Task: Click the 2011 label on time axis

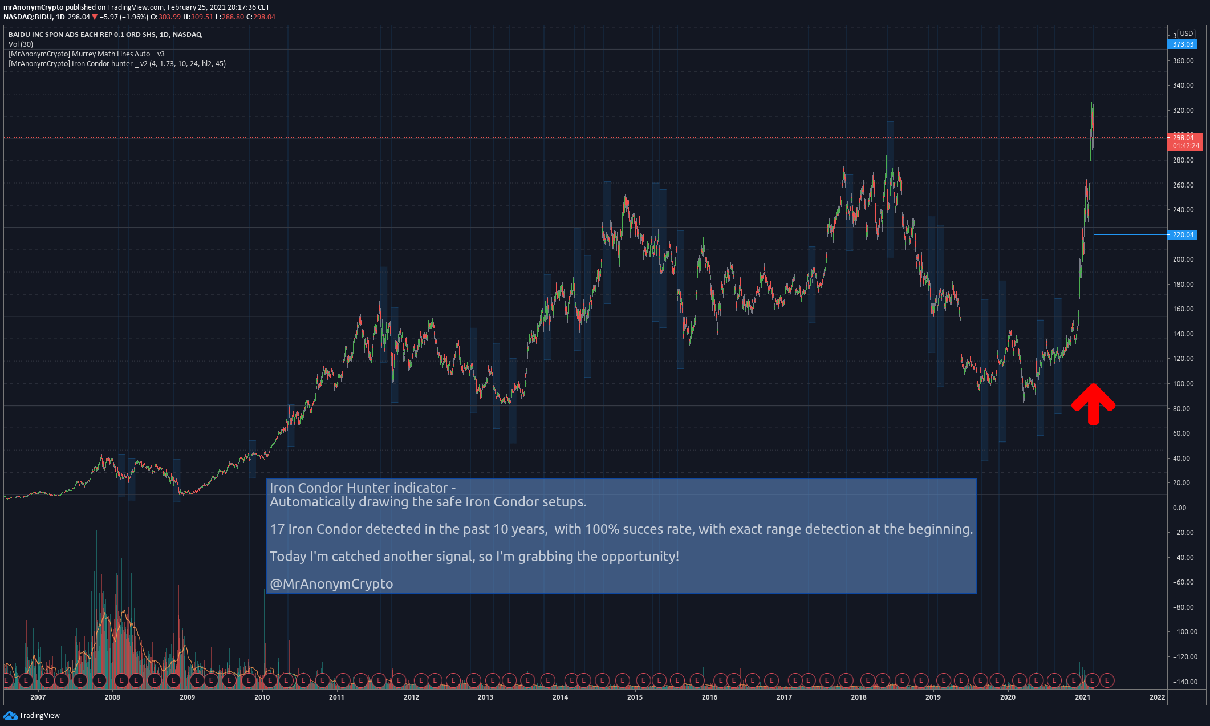Action: click(x=336, y=697)
